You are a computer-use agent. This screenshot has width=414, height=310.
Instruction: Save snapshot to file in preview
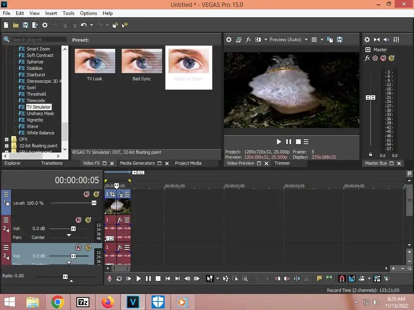tap(340, 40)
